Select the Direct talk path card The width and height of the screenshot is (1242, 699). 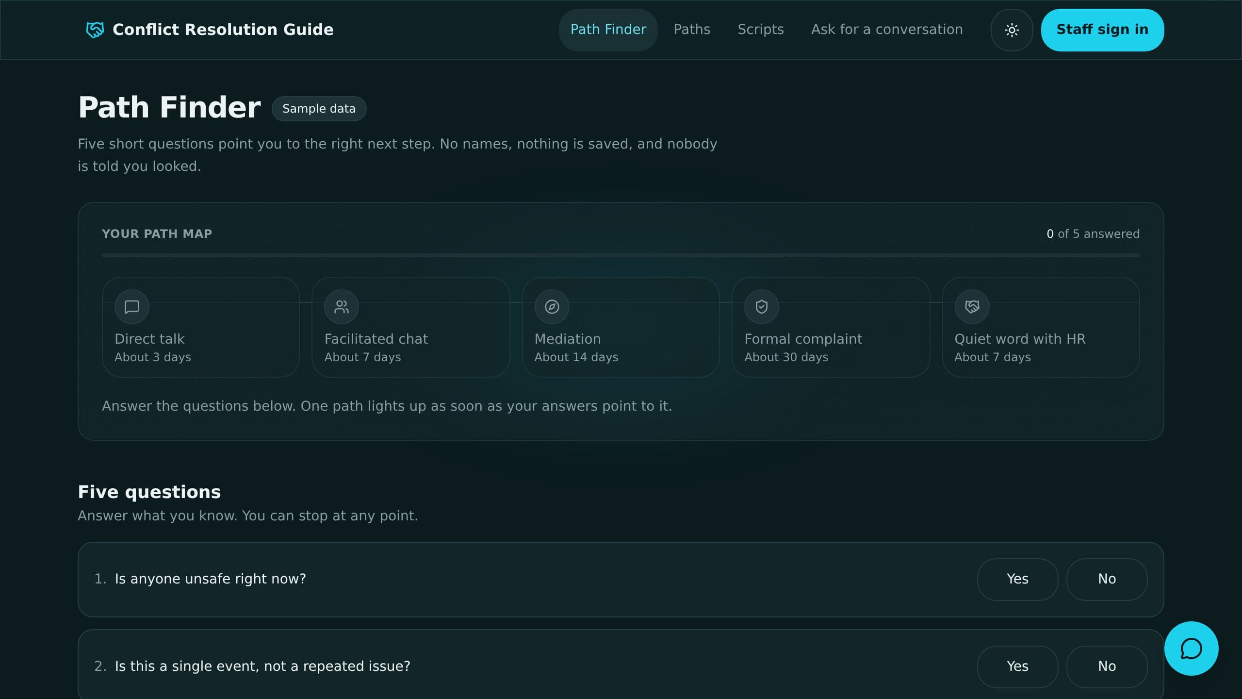(200, 327)
